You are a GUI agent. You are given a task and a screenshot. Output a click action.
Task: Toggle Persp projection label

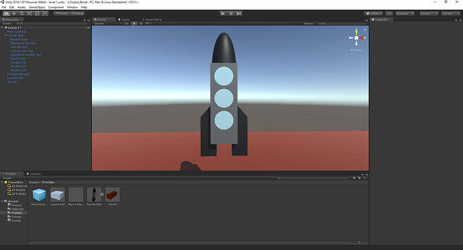(x=356, y=50)
